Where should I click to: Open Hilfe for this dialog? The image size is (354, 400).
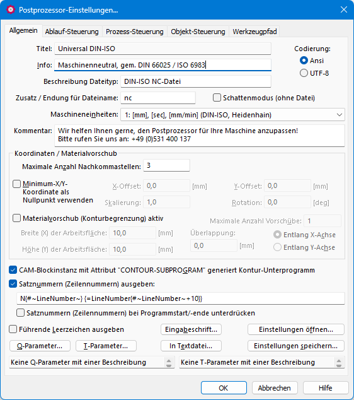coord(326,388)
